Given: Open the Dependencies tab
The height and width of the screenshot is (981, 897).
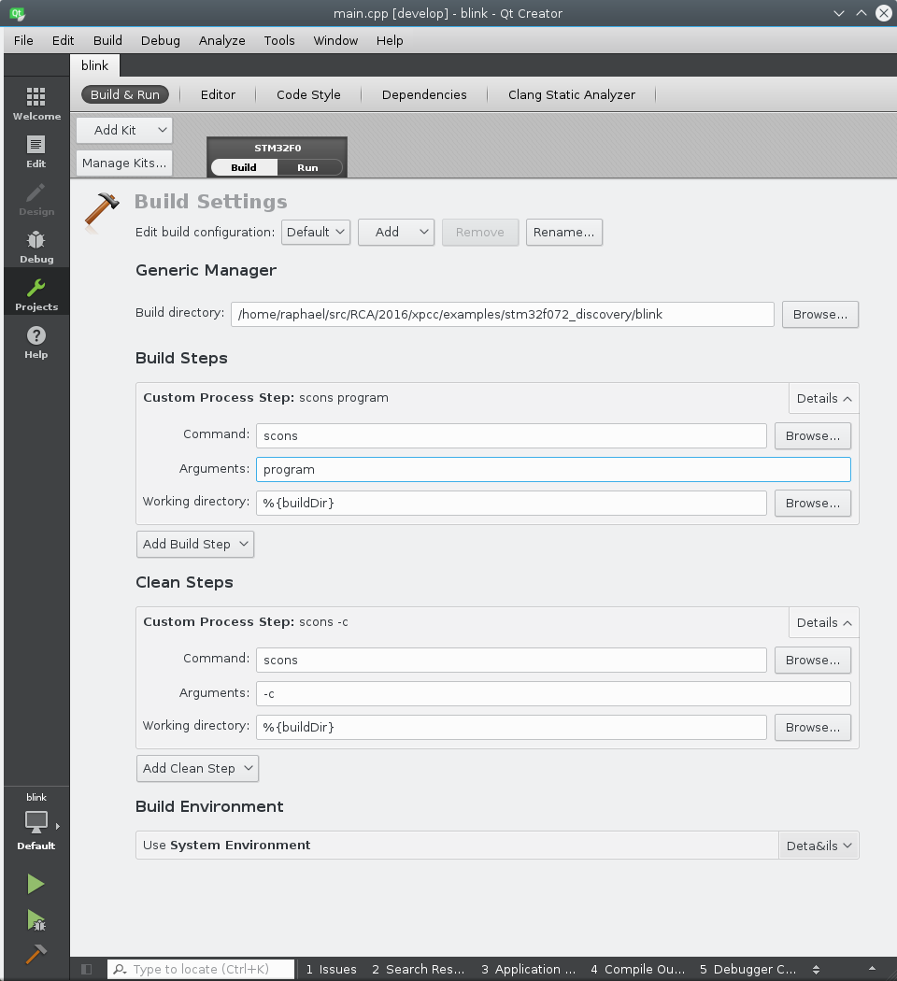Looking at the screenshot, I should pyautogui.click(x=424, y=94).
